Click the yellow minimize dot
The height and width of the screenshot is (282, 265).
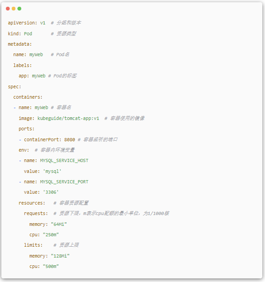point(14,9)
